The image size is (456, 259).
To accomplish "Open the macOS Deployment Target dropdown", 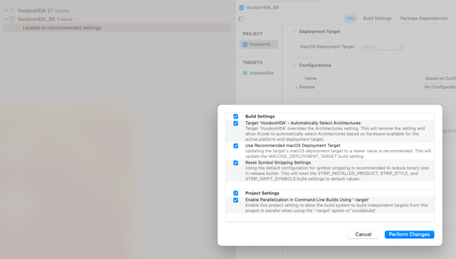I will (381, 47).
